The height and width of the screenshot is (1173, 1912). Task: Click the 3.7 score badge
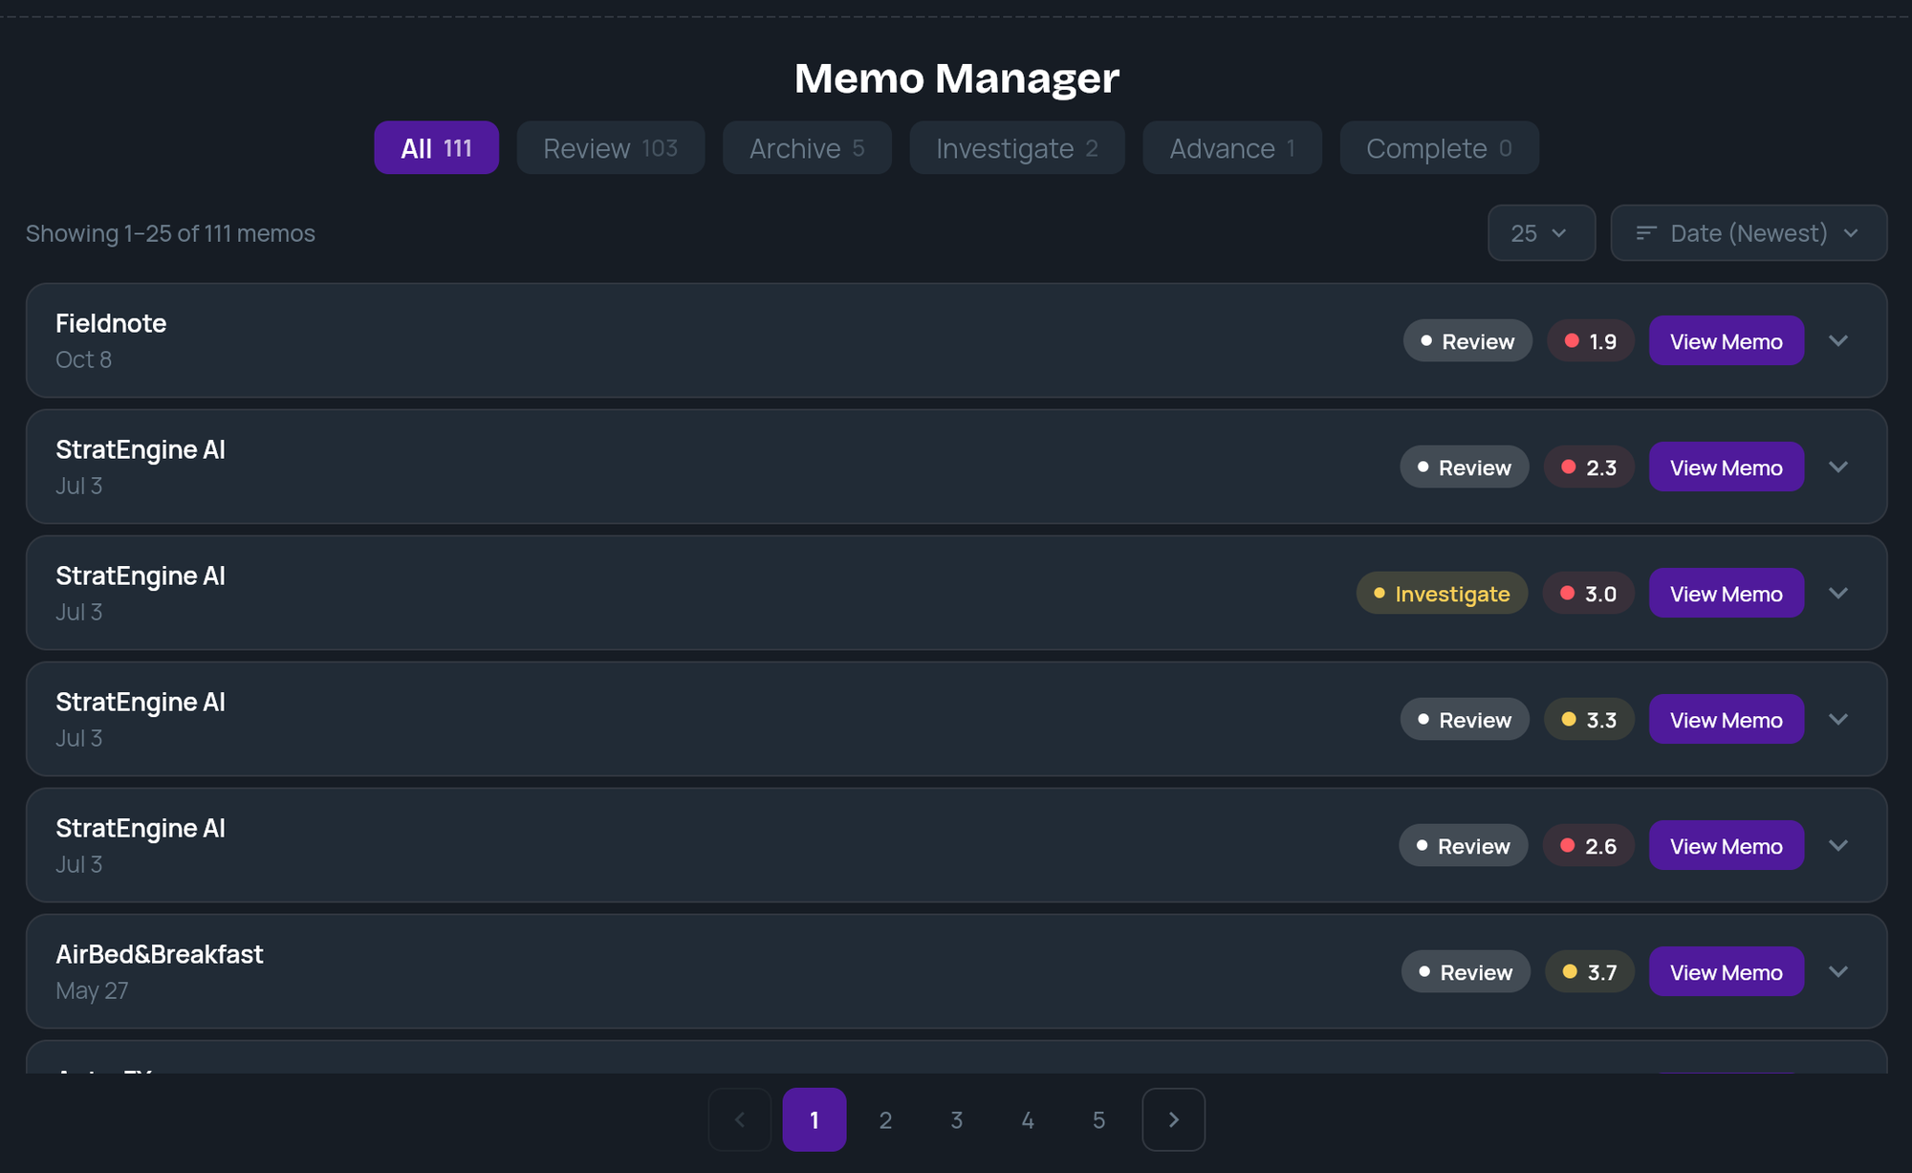coord(1590,971)
